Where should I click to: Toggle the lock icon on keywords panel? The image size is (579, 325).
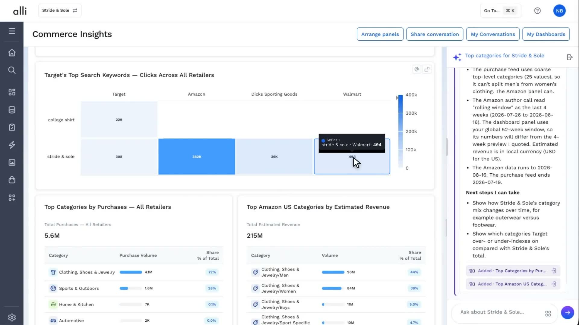(x=427, y=69)
